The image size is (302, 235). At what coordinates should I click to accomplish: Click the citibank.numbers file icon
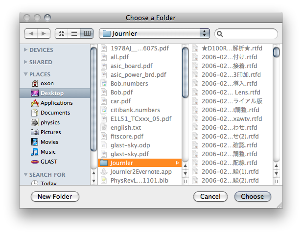coord(104,110)
